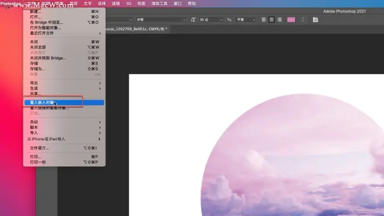Open the 选择 menu in menu bar
The height and width of the screenshot is (216, 384).
click(x=102, y=3)
